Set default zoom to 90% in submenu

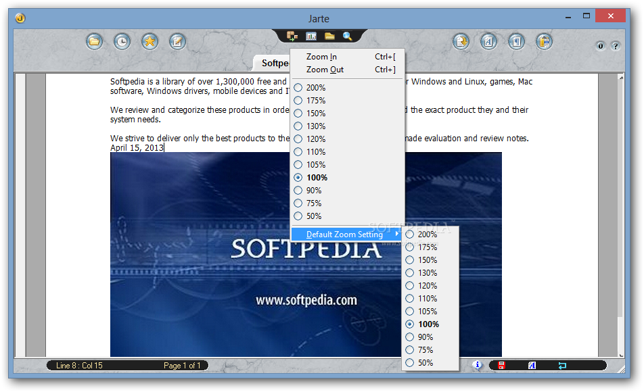pyautogui.click(x=430, y=337)
